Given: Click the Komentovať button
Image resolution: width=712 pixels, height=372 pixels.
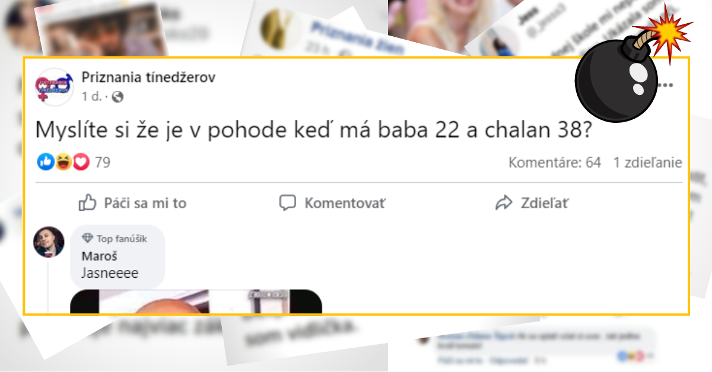Looking at the screenshot, I should 332,203.
